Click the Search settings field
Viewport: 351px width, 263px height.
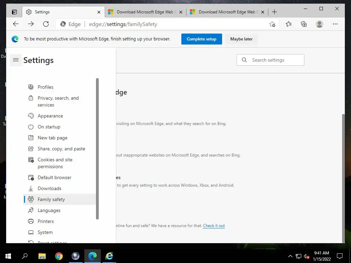coord(270,60)
